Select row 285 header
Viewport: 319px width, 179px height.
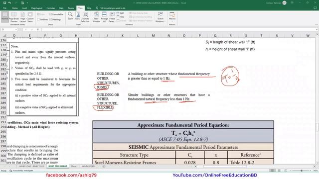coord(3,84)
